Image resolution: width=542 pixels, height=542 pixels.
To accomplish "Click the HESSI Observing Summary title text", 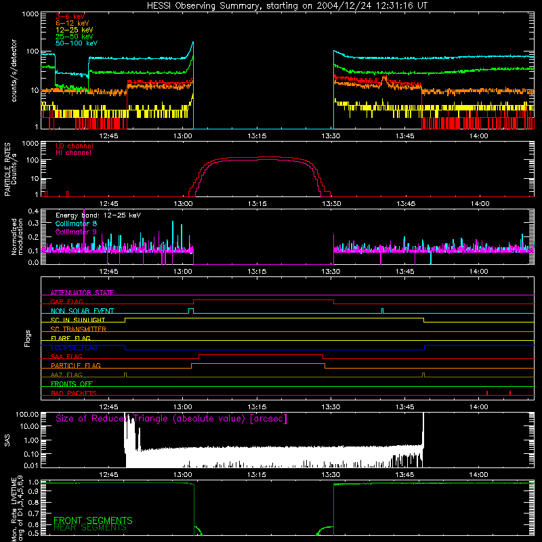I will pyautogui.click(x=287, y=6).
